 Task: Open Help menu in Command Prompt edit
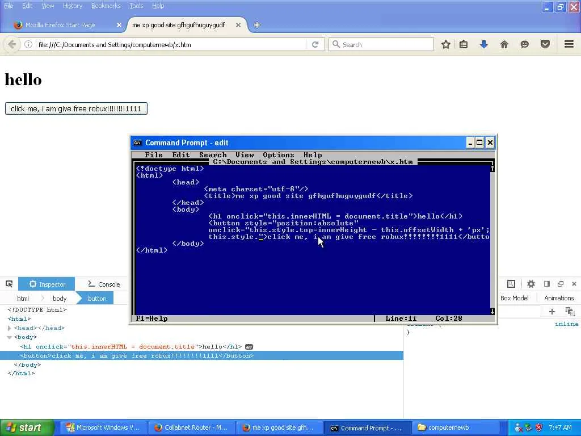[x=313, y=155]
